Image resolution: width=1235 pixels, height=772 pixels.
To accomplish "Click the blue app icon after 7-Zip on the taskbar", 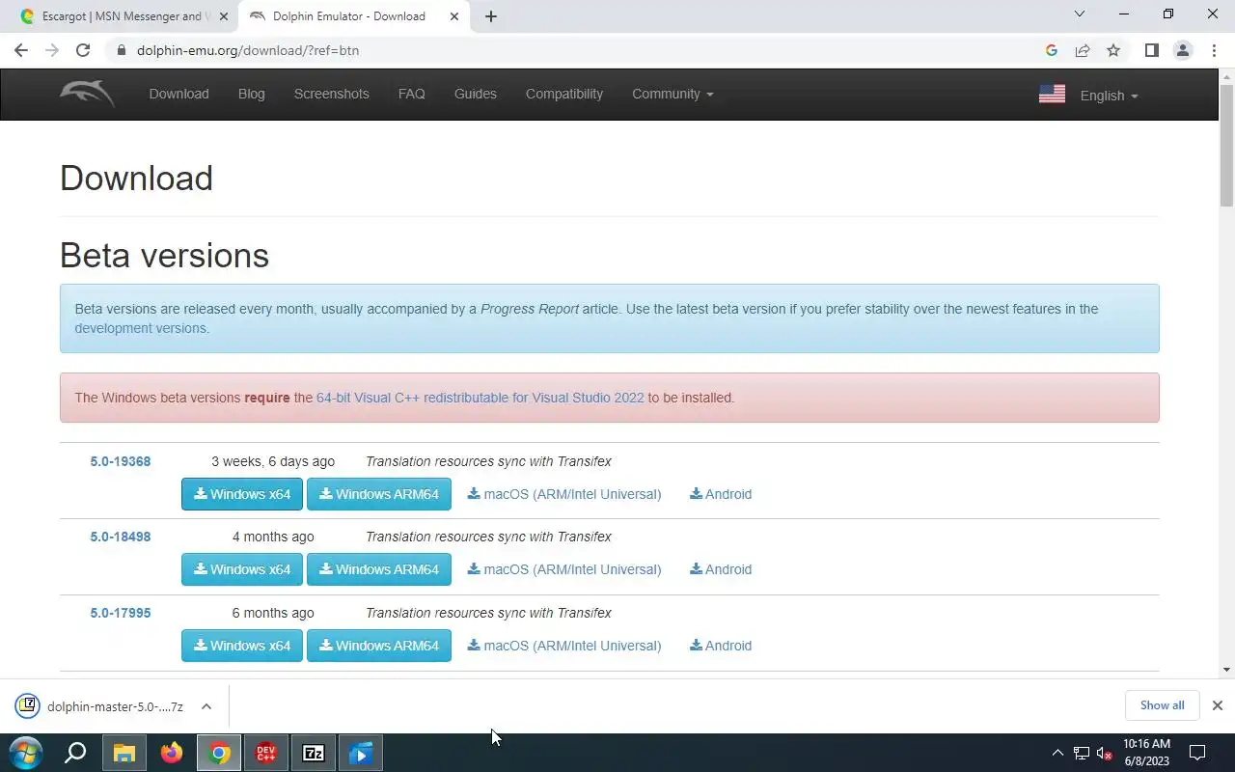I will (x=361, y=753).
